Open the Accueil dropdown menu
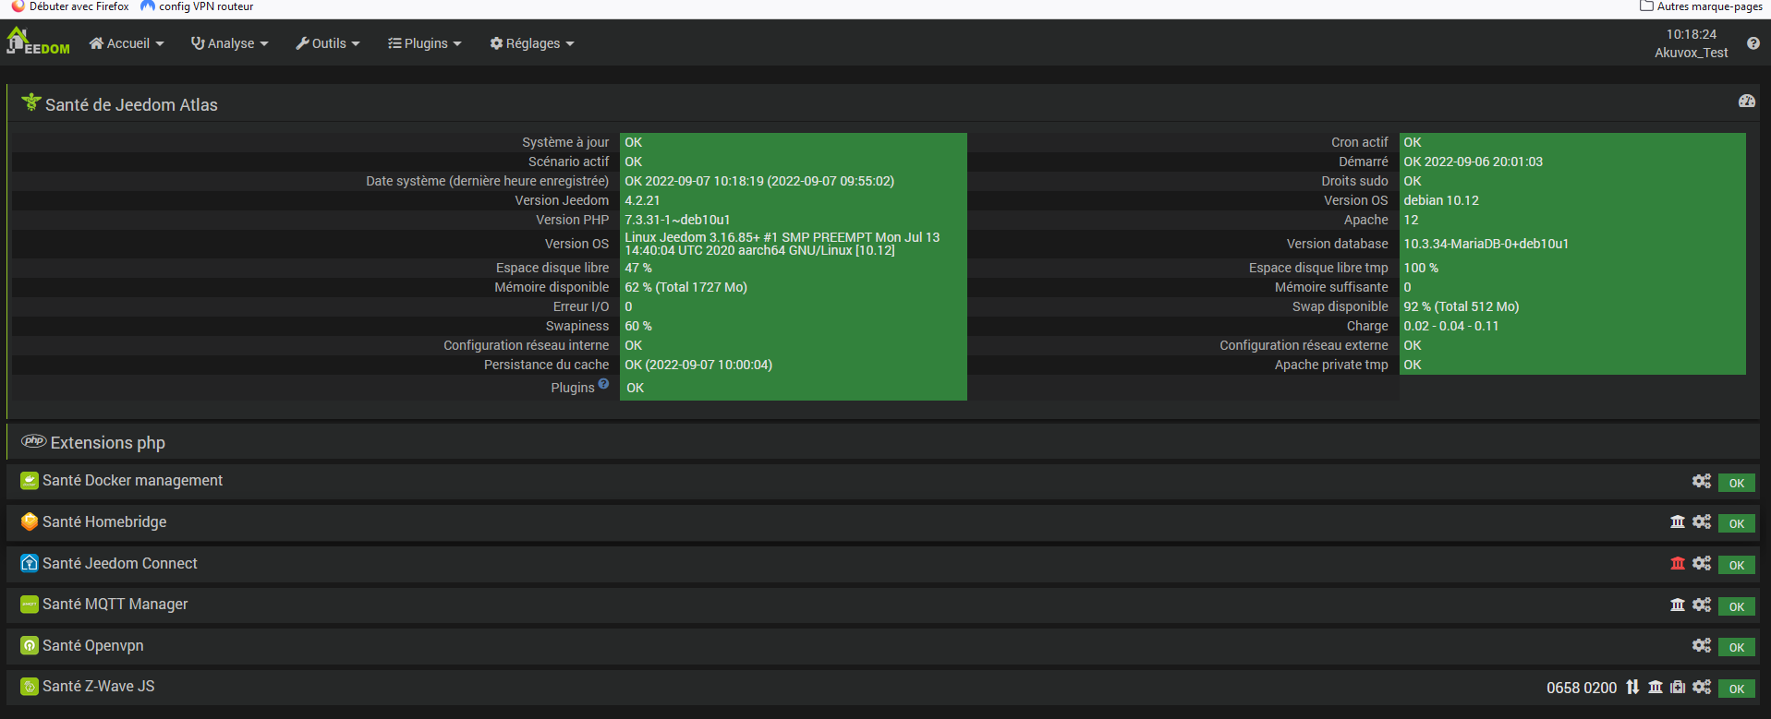This screenshot has width=1771, height=719. click(x=127, y=43)
